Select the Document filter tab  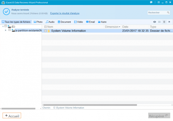coord(64,22)
